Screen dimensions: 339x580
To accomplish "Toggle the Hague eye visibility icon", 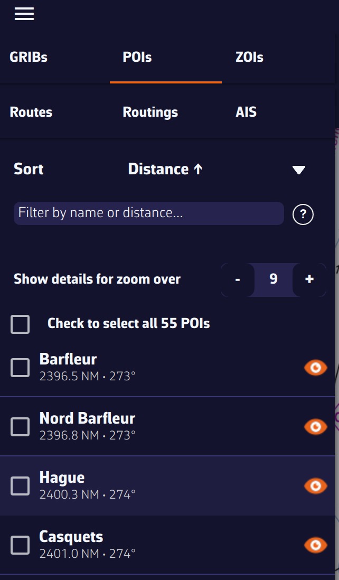I will [x=316, y=485].
